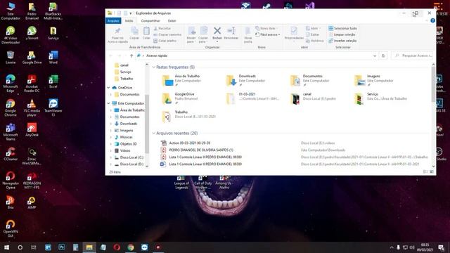Open the Arquivo tab
450x253 pixels.
(113, 20)
